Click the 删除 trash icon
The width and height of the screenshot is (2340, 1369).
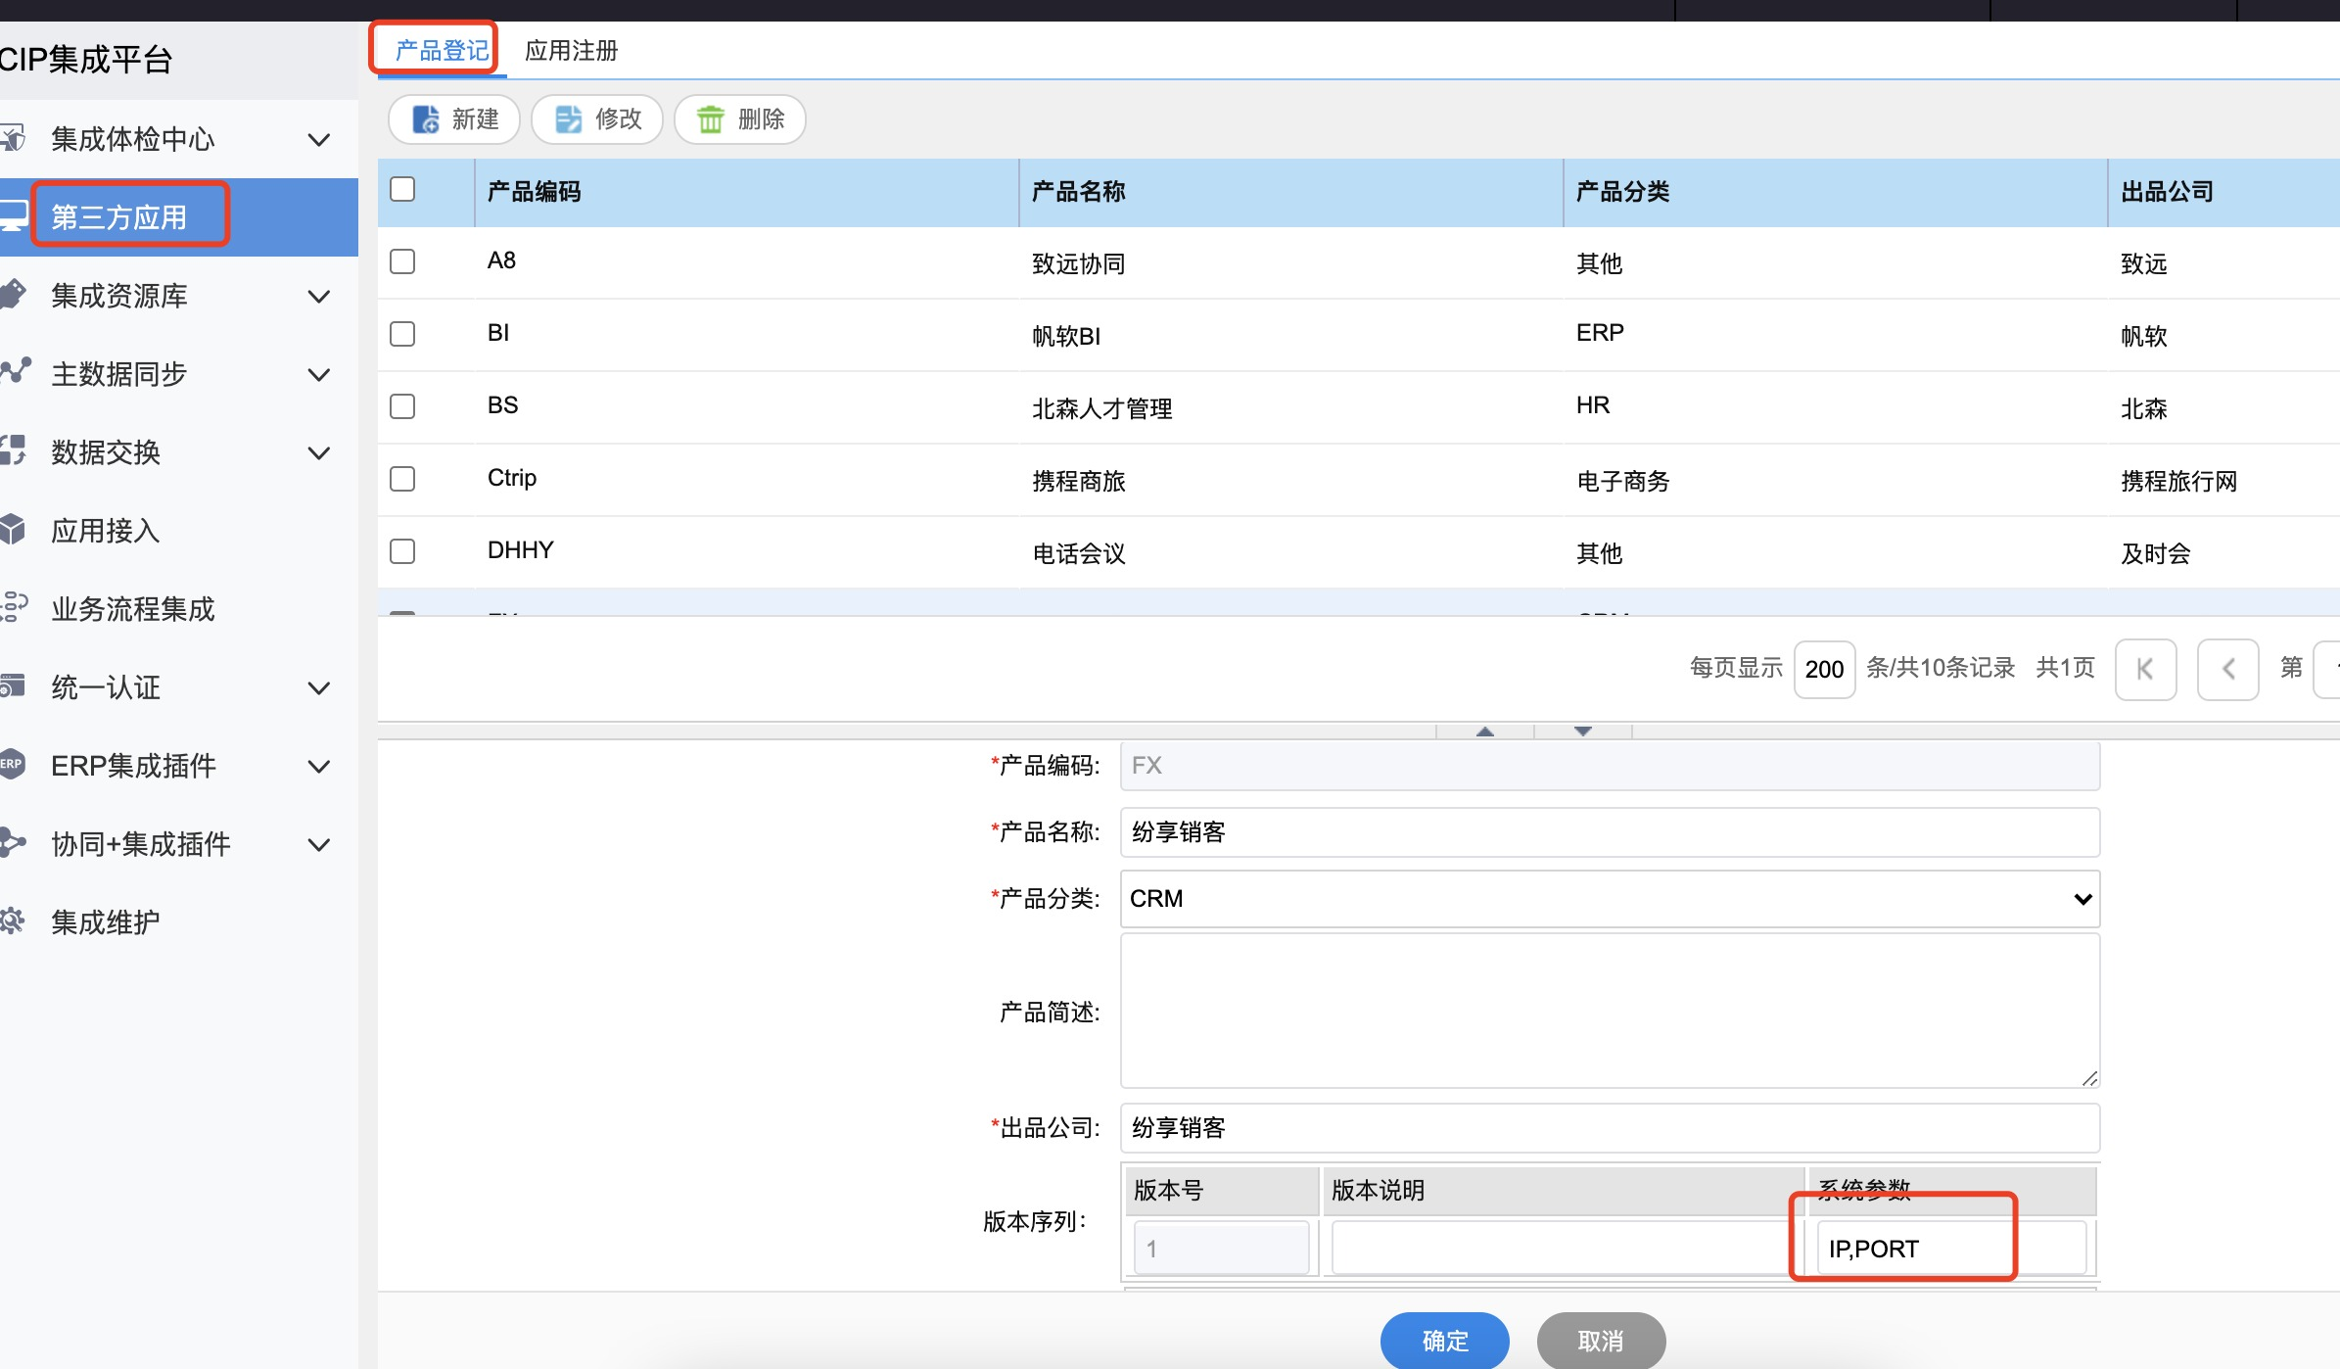711,119
